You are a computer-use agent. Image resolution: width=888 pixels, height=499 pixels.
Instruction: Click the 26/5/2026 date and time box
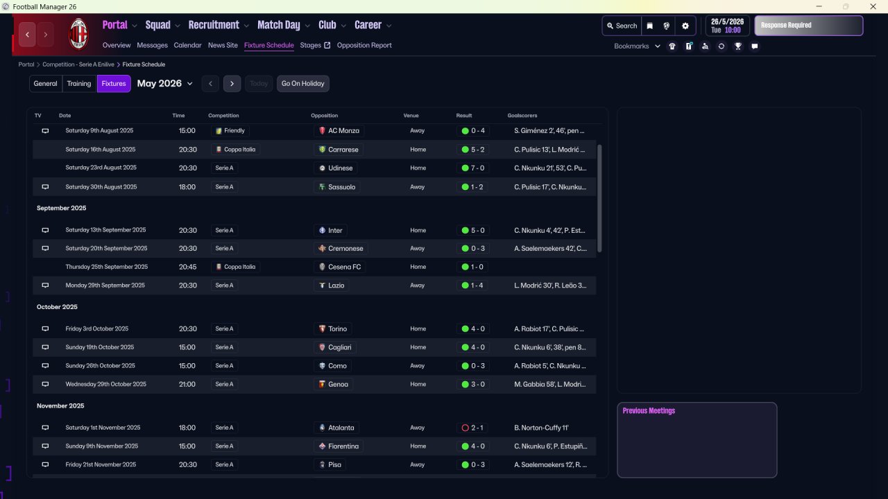click(728, 26)
